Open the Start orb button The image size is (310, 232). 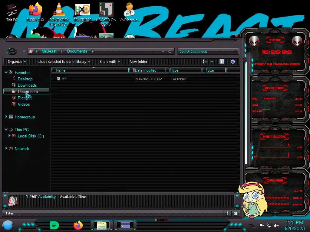(8, 225)
